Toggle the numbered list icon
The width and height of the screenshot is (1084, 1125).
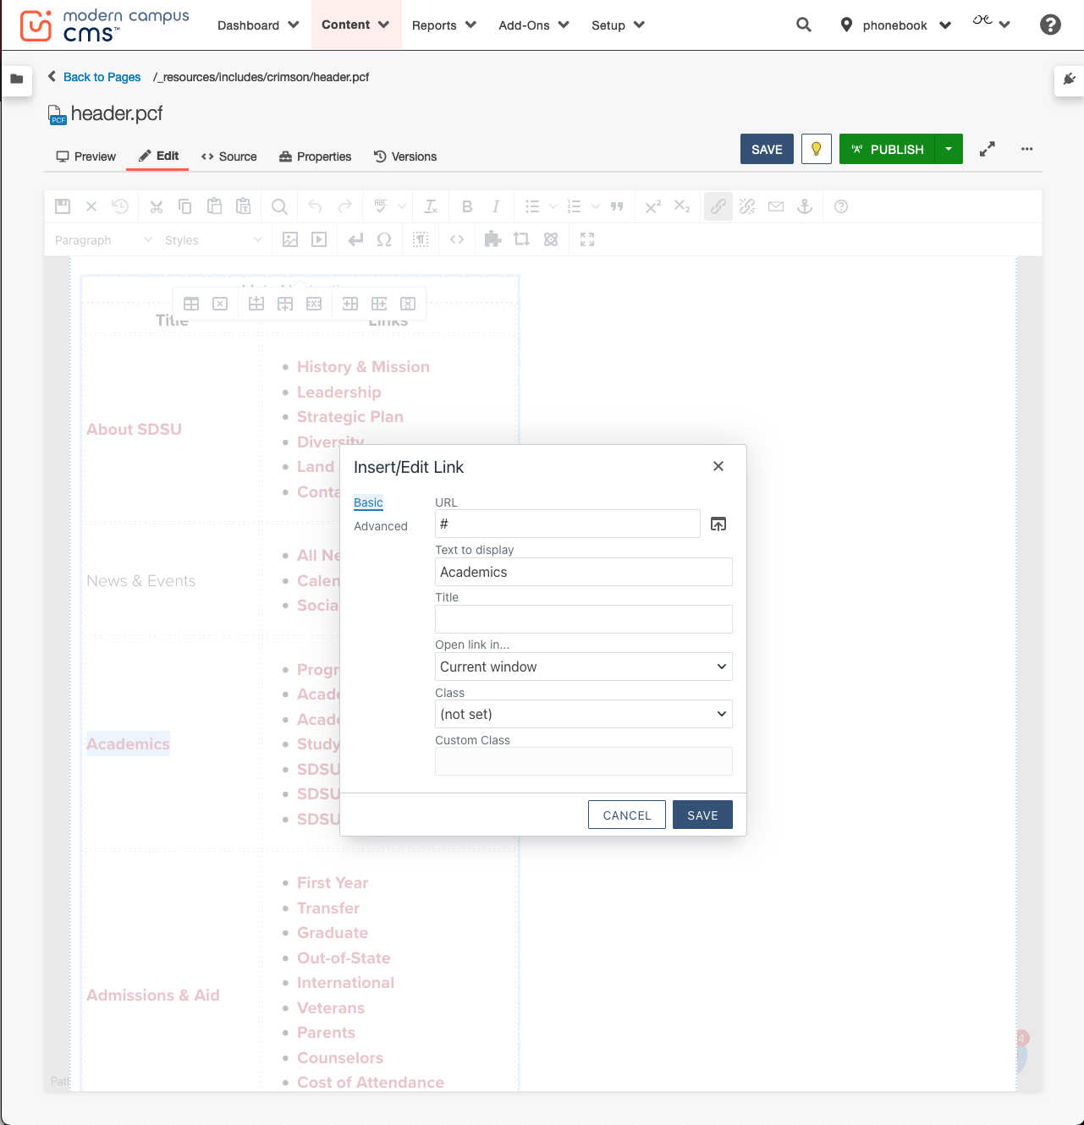pyautogui.click(x=575, y=206)
